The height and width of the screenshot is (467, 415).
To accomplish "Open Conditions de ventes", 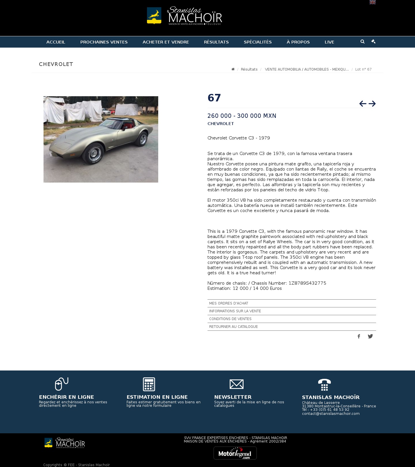I will 292,319.
